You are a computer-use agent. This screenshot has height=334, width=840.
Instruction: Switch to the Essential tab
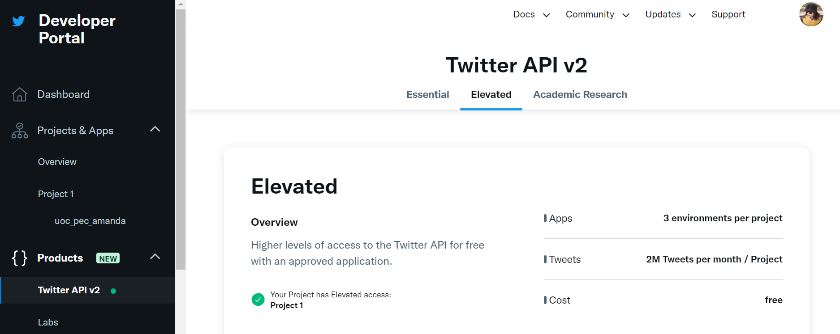pos(427,94)
